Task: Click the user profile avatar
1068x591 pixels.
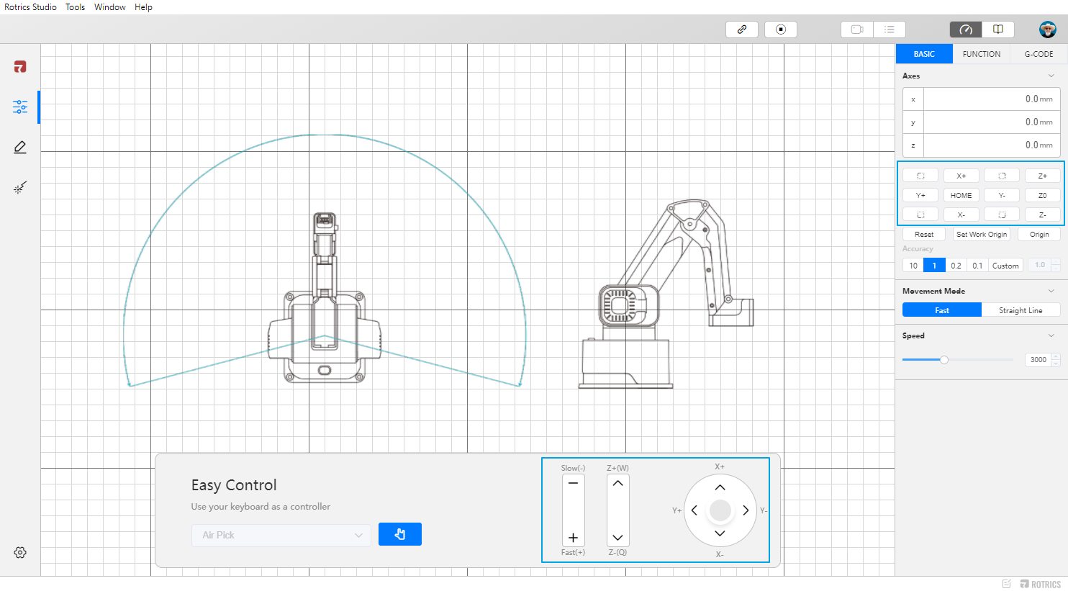Action: tap(1048, 30)
